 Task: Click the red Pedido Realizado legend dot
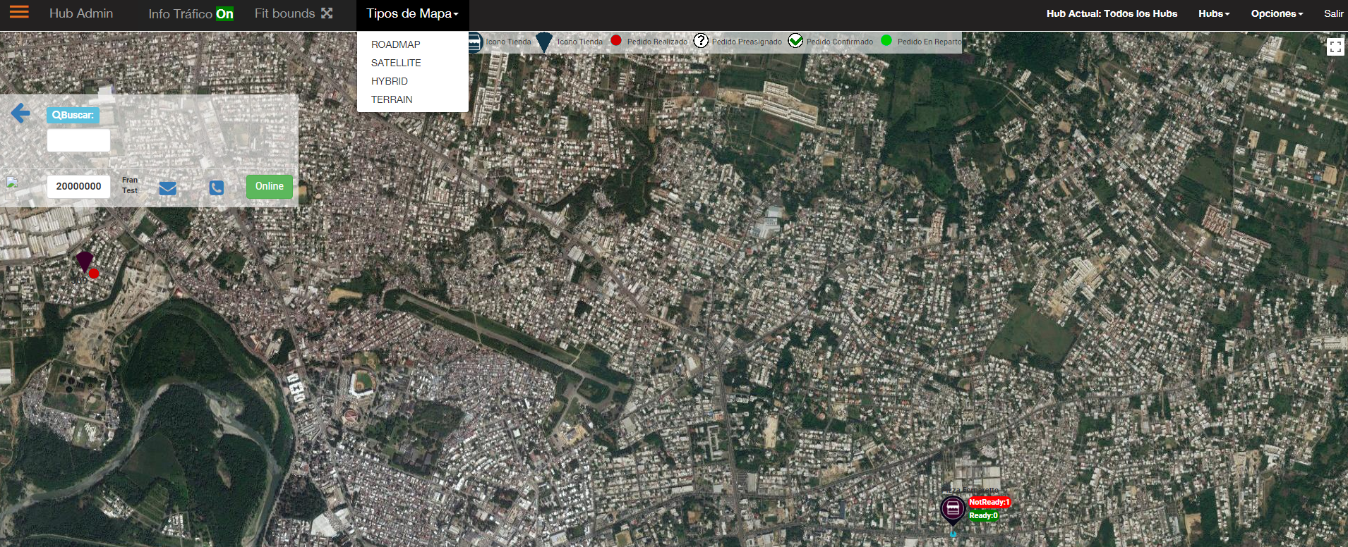[616, 40]
